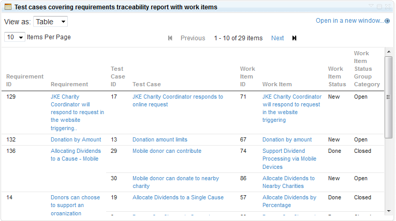This screenshot has width=396, height=221.
Task: Click the Previous page link
Action: 193,38
